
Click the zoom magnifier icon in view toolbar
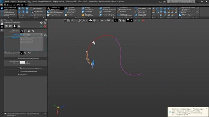(72, 20)
